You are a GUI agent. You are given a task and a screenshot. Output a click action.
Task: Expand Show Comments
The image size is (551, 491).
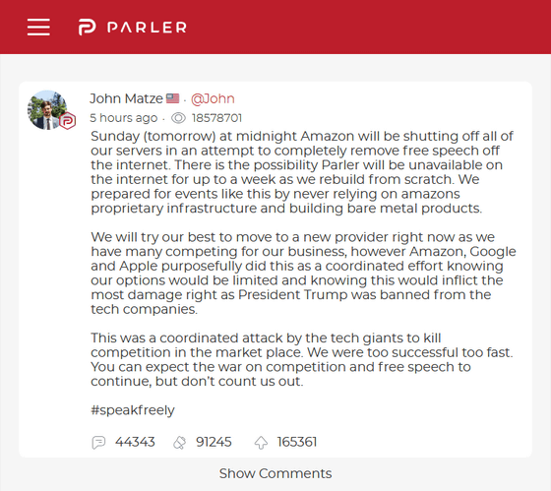click(x=275, y=473)
